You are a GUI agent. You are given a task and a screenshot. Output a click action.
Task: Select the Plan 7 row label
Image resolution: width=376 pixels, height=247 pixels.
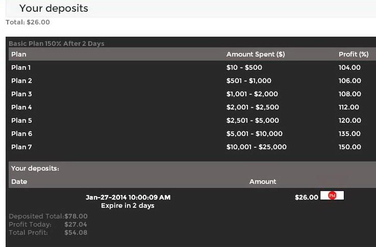coord(21,147)
